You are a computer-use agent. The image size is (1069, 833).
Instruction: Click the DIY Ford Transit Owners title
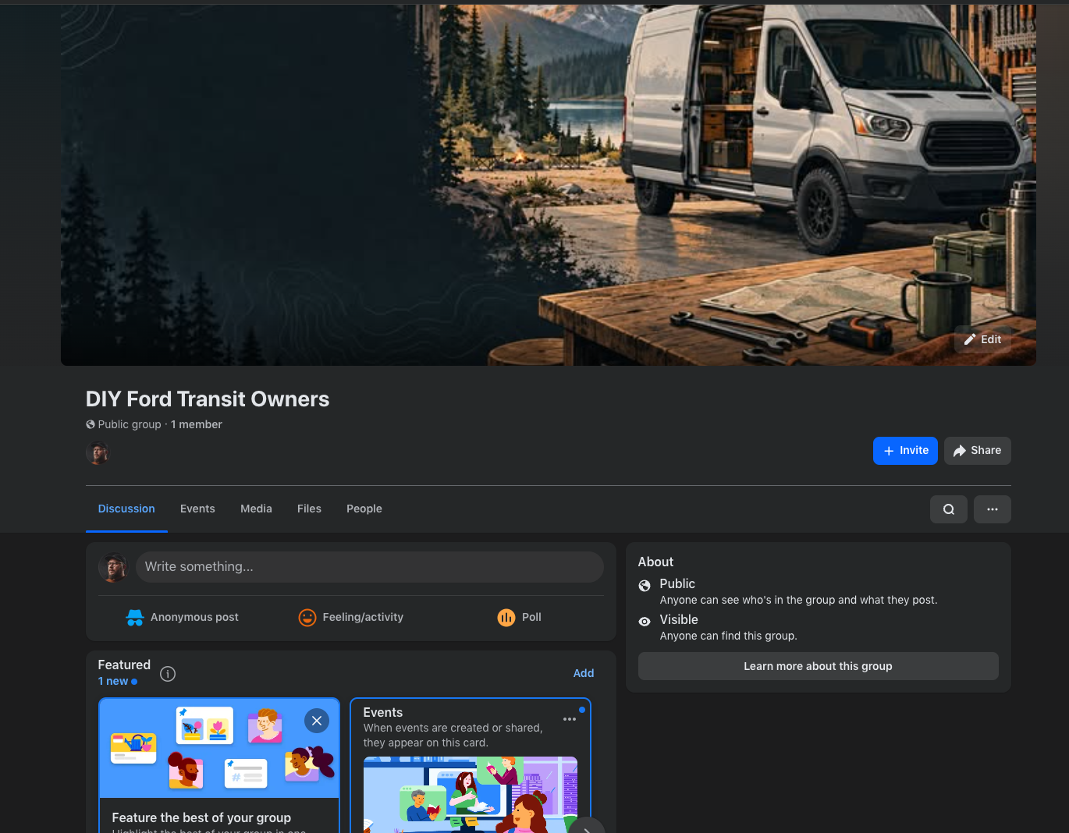tap(208, 399)
